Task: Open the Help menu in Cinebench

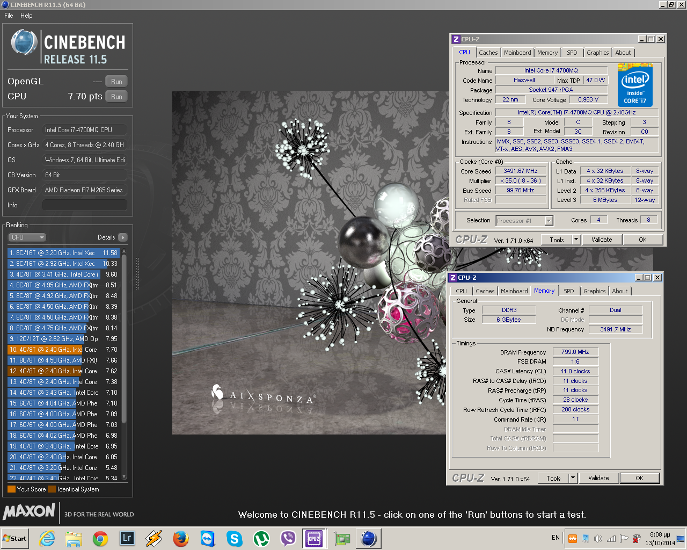Action: (26, 16)
